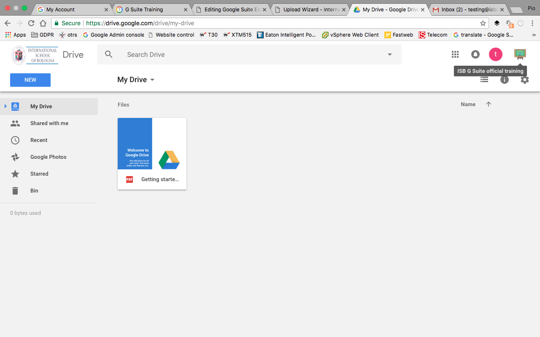This screenshot has width=540, height=337.
Task: Close the G Suite Training tab
Action: (x=185, y=9)
